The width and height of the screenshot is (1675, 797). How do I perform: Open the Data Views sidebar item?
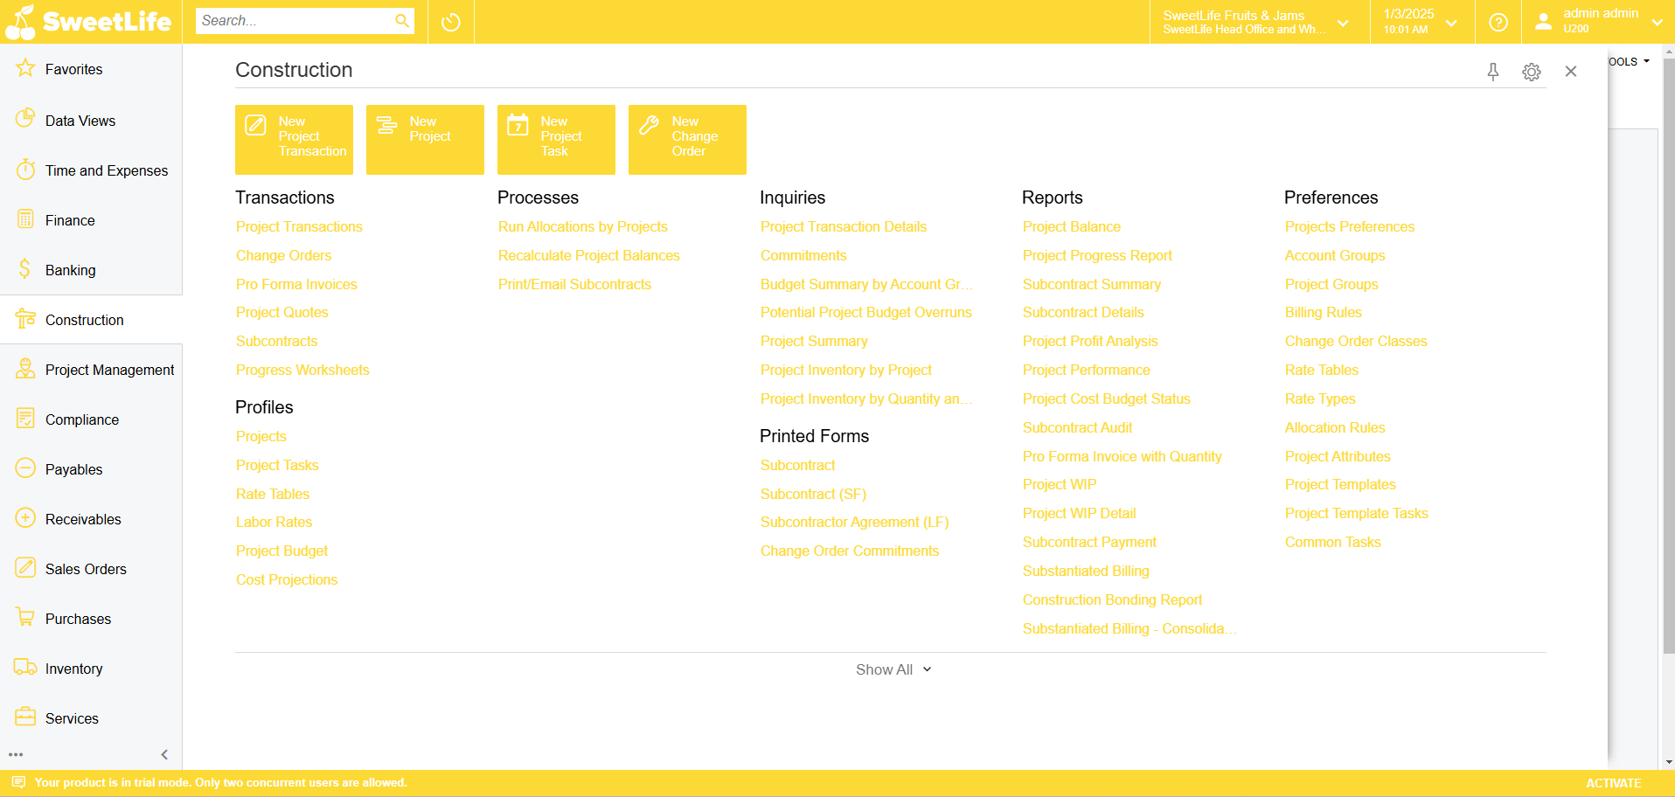click(x=80, y=121)
